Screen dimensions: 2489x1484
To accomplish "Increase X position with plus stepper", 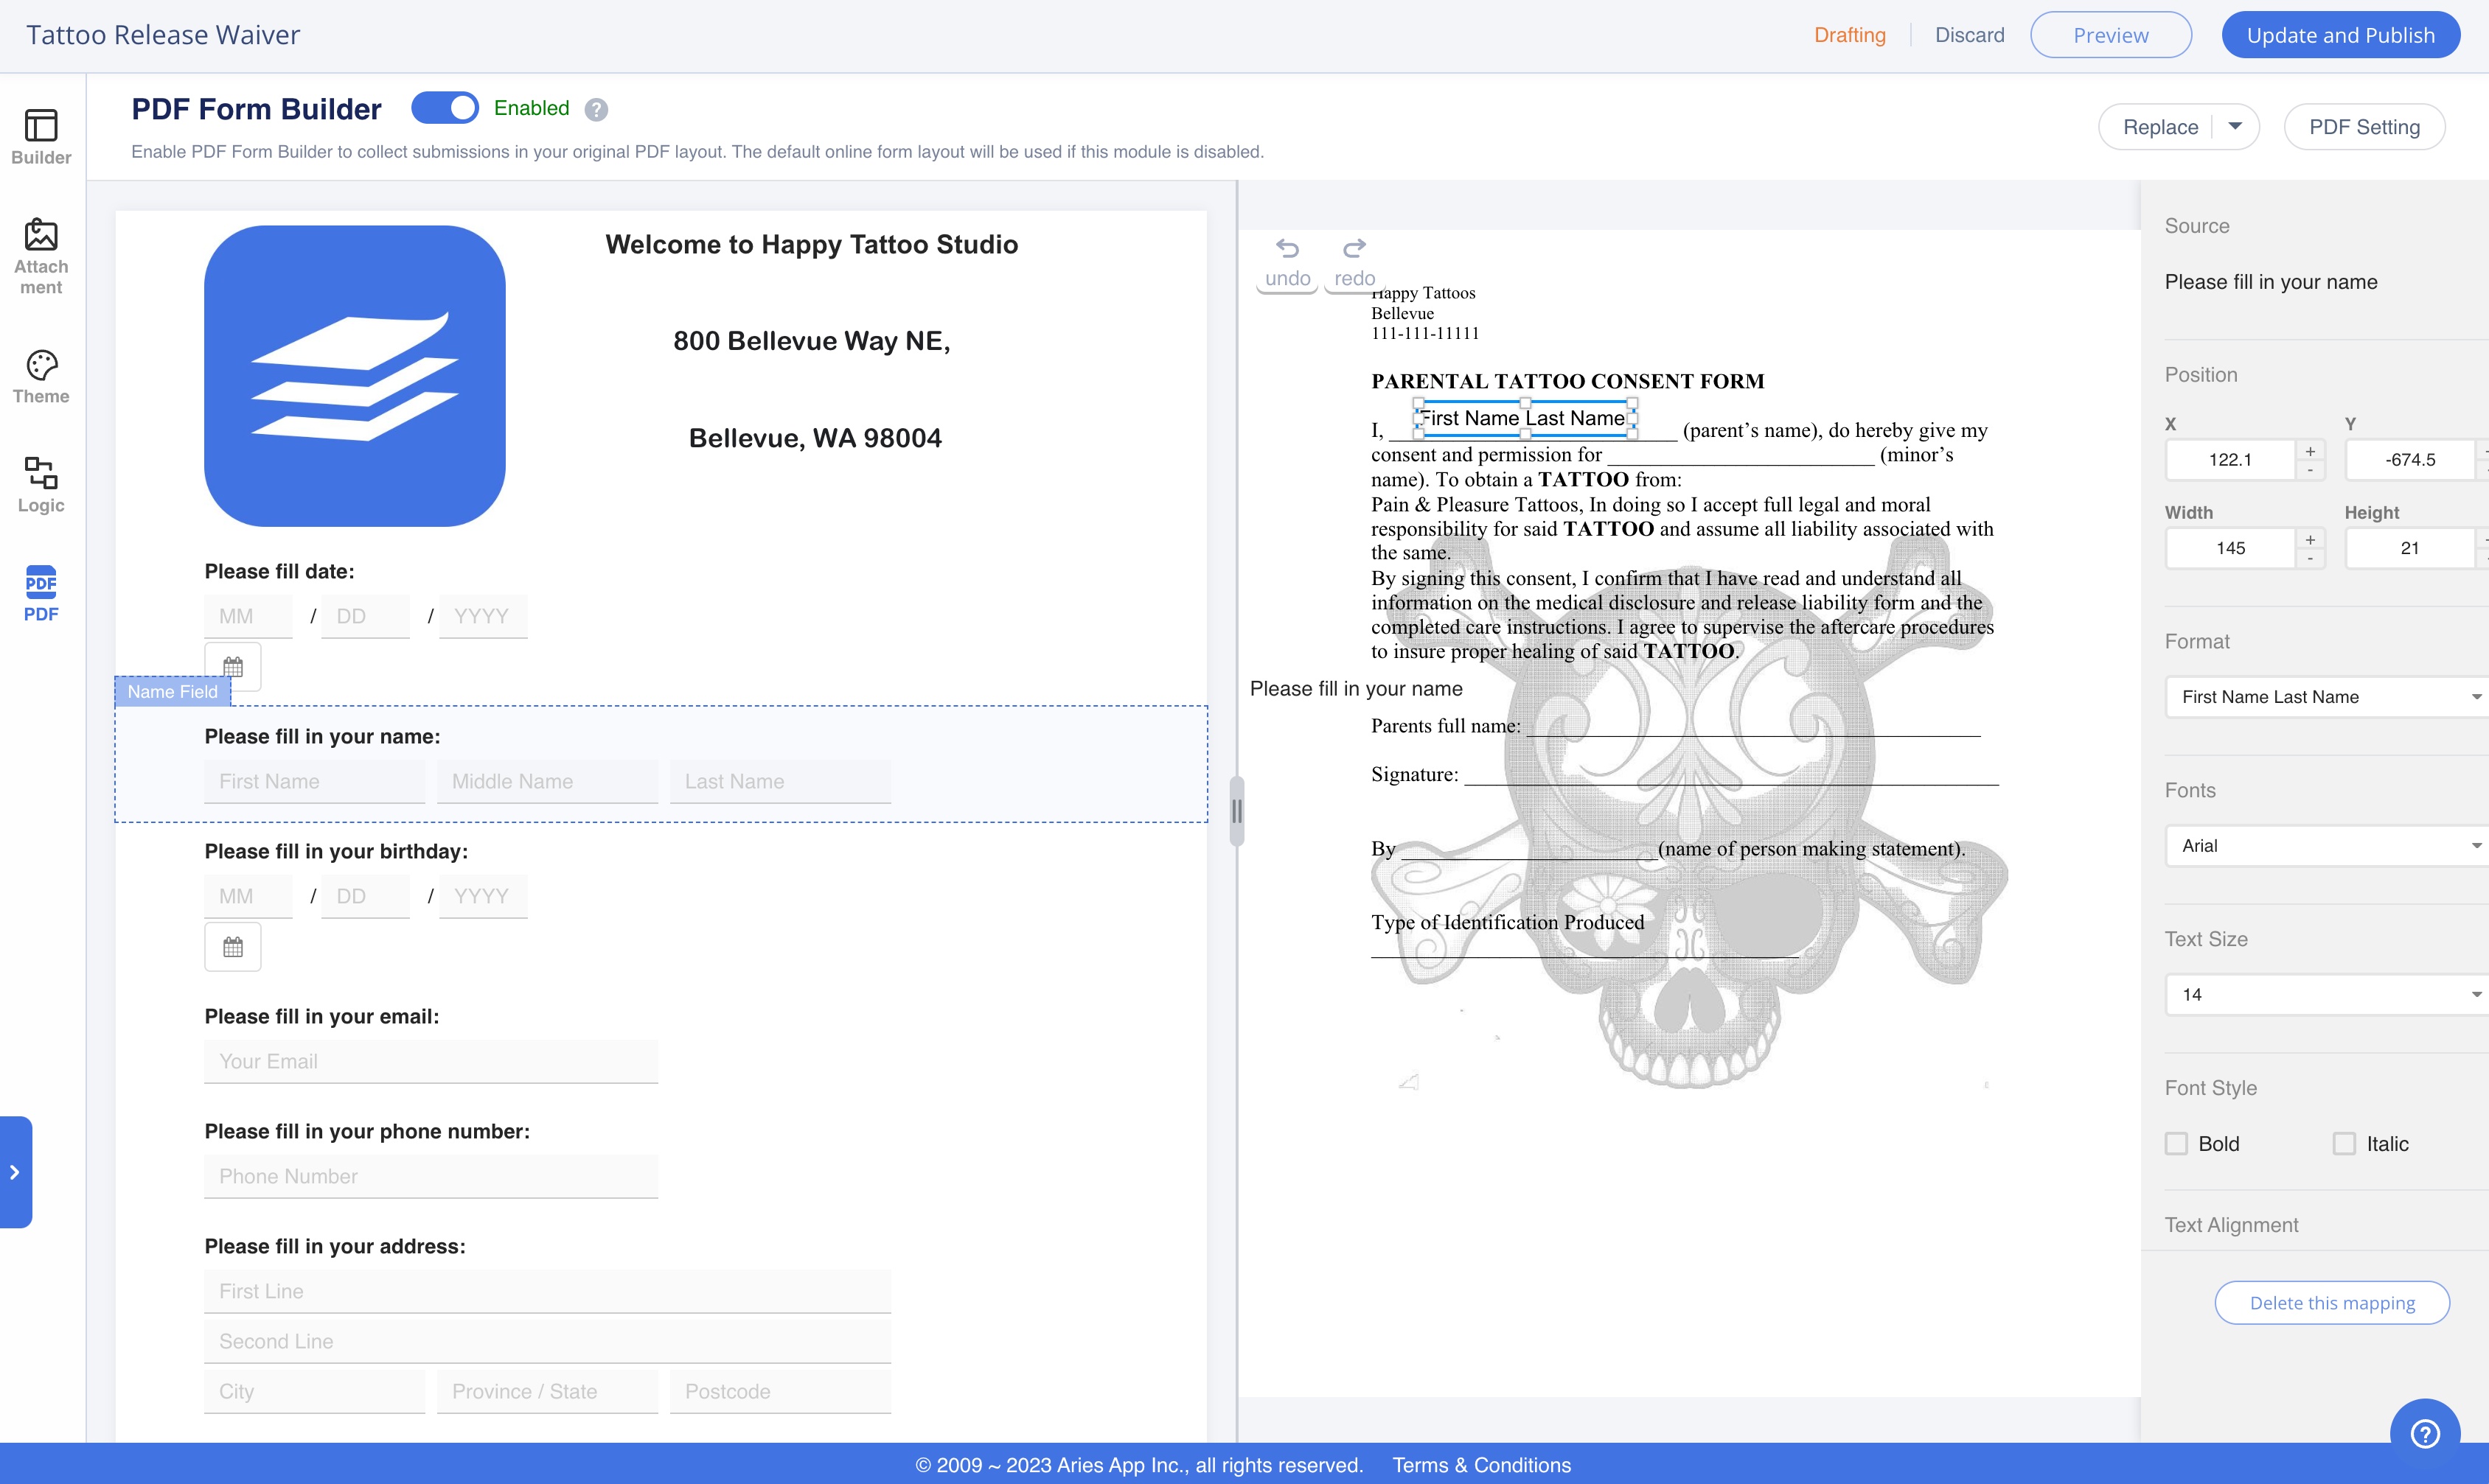I will pos(2311,451).
